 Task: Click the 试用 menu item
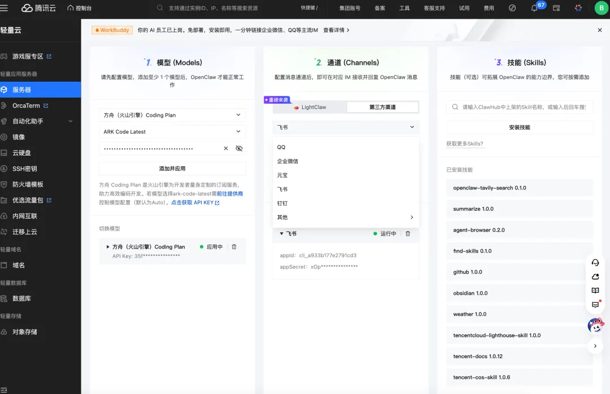pos(464,8)
